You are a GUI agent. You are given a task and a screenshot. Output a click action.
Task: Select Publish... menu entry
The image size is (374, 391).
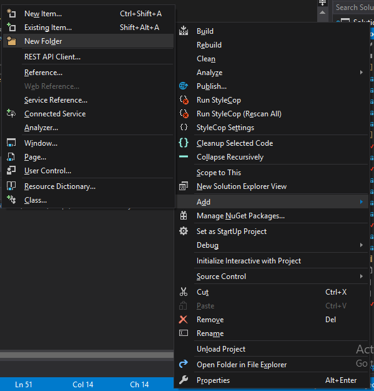(x=272, y=86)
